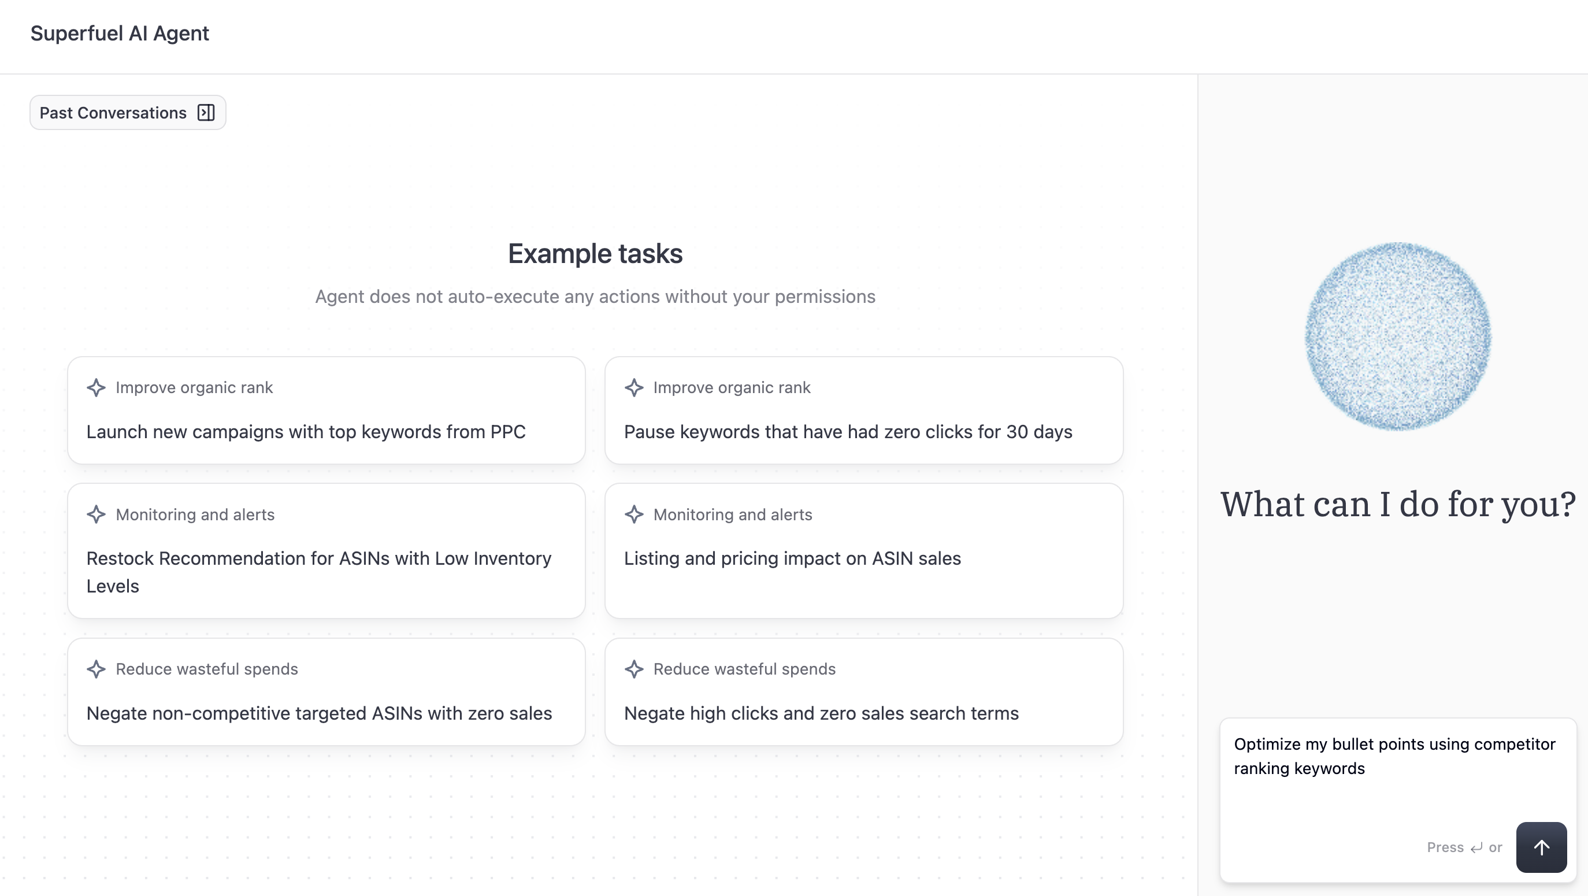This screenshot has height=896, width=1588.
Task: Choose 'Pause keywords that have had zero clicks' task
Action: [x=848, y=432]
